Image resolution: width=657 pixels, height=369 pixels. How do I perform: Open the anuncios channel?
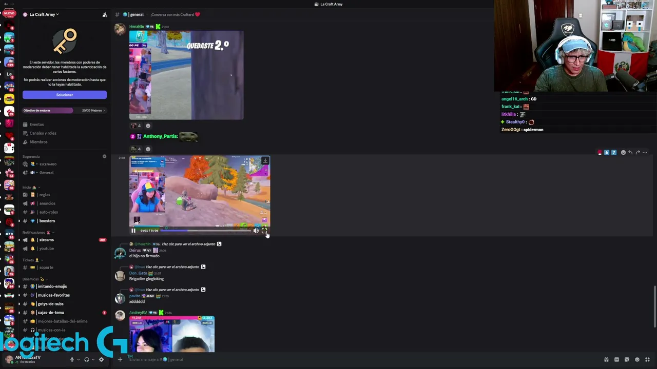click(x=47, y=203)
